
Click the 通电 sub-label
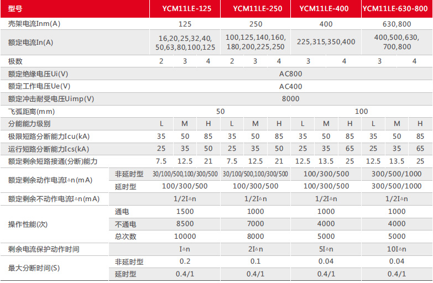pos(122,212)
